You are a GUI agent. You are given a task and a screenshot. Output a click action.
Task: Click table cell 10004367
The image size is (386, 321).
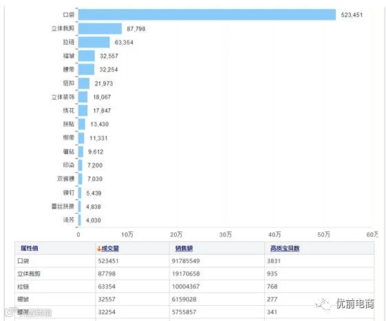(186, 287)
